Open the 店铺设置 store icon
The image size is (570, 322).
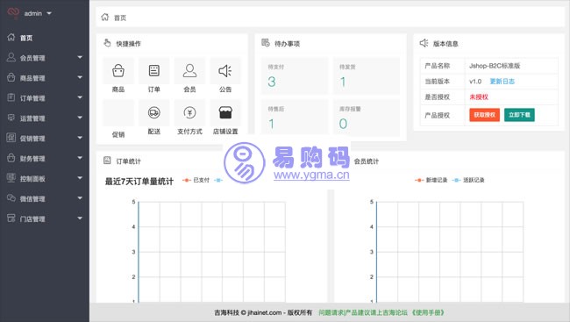pos(225,113)
